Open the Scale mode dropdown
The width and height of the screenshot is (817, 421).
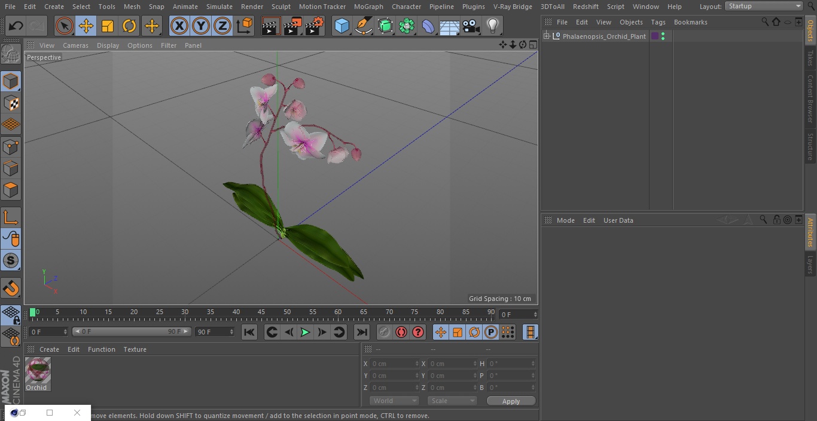coord(452,401)
